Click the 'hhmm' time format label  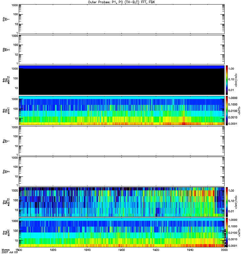[x=6, y=250]
